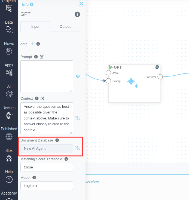Open the Model dropdown showing Logiblox
The height and width of the screenshot is (200, 189).
47,186
